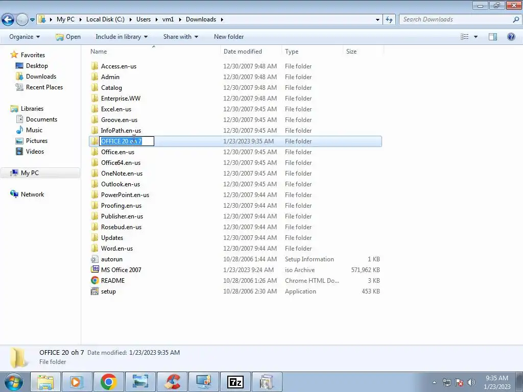
Task: Click the Open toolbar button
Action: (68, 37)
